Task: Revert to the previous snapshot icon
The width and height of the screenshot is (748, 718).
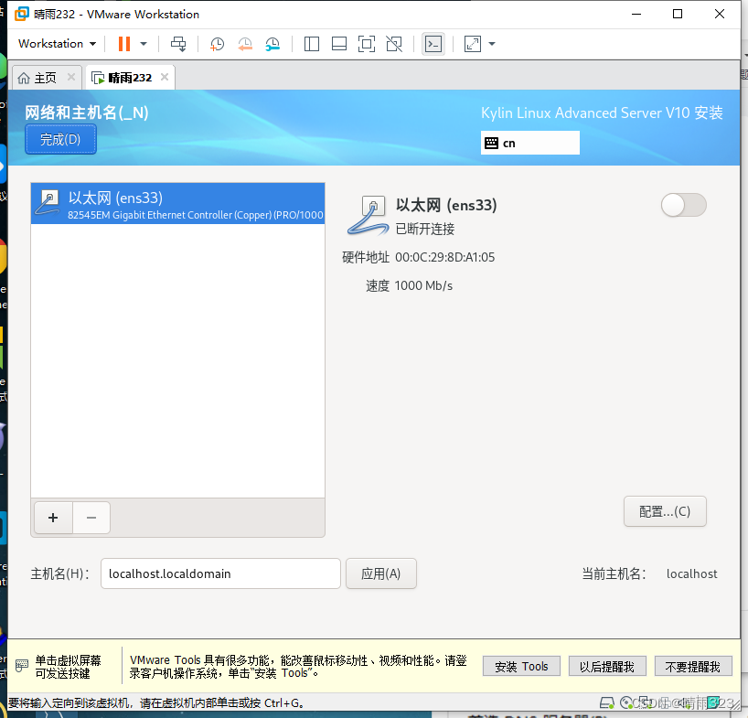Action: coord(245,44)
